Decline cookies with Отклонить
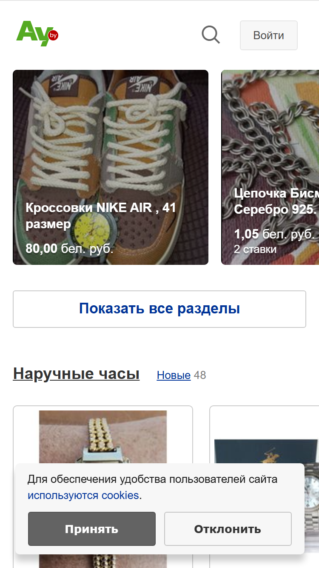 tap(228, 529)
